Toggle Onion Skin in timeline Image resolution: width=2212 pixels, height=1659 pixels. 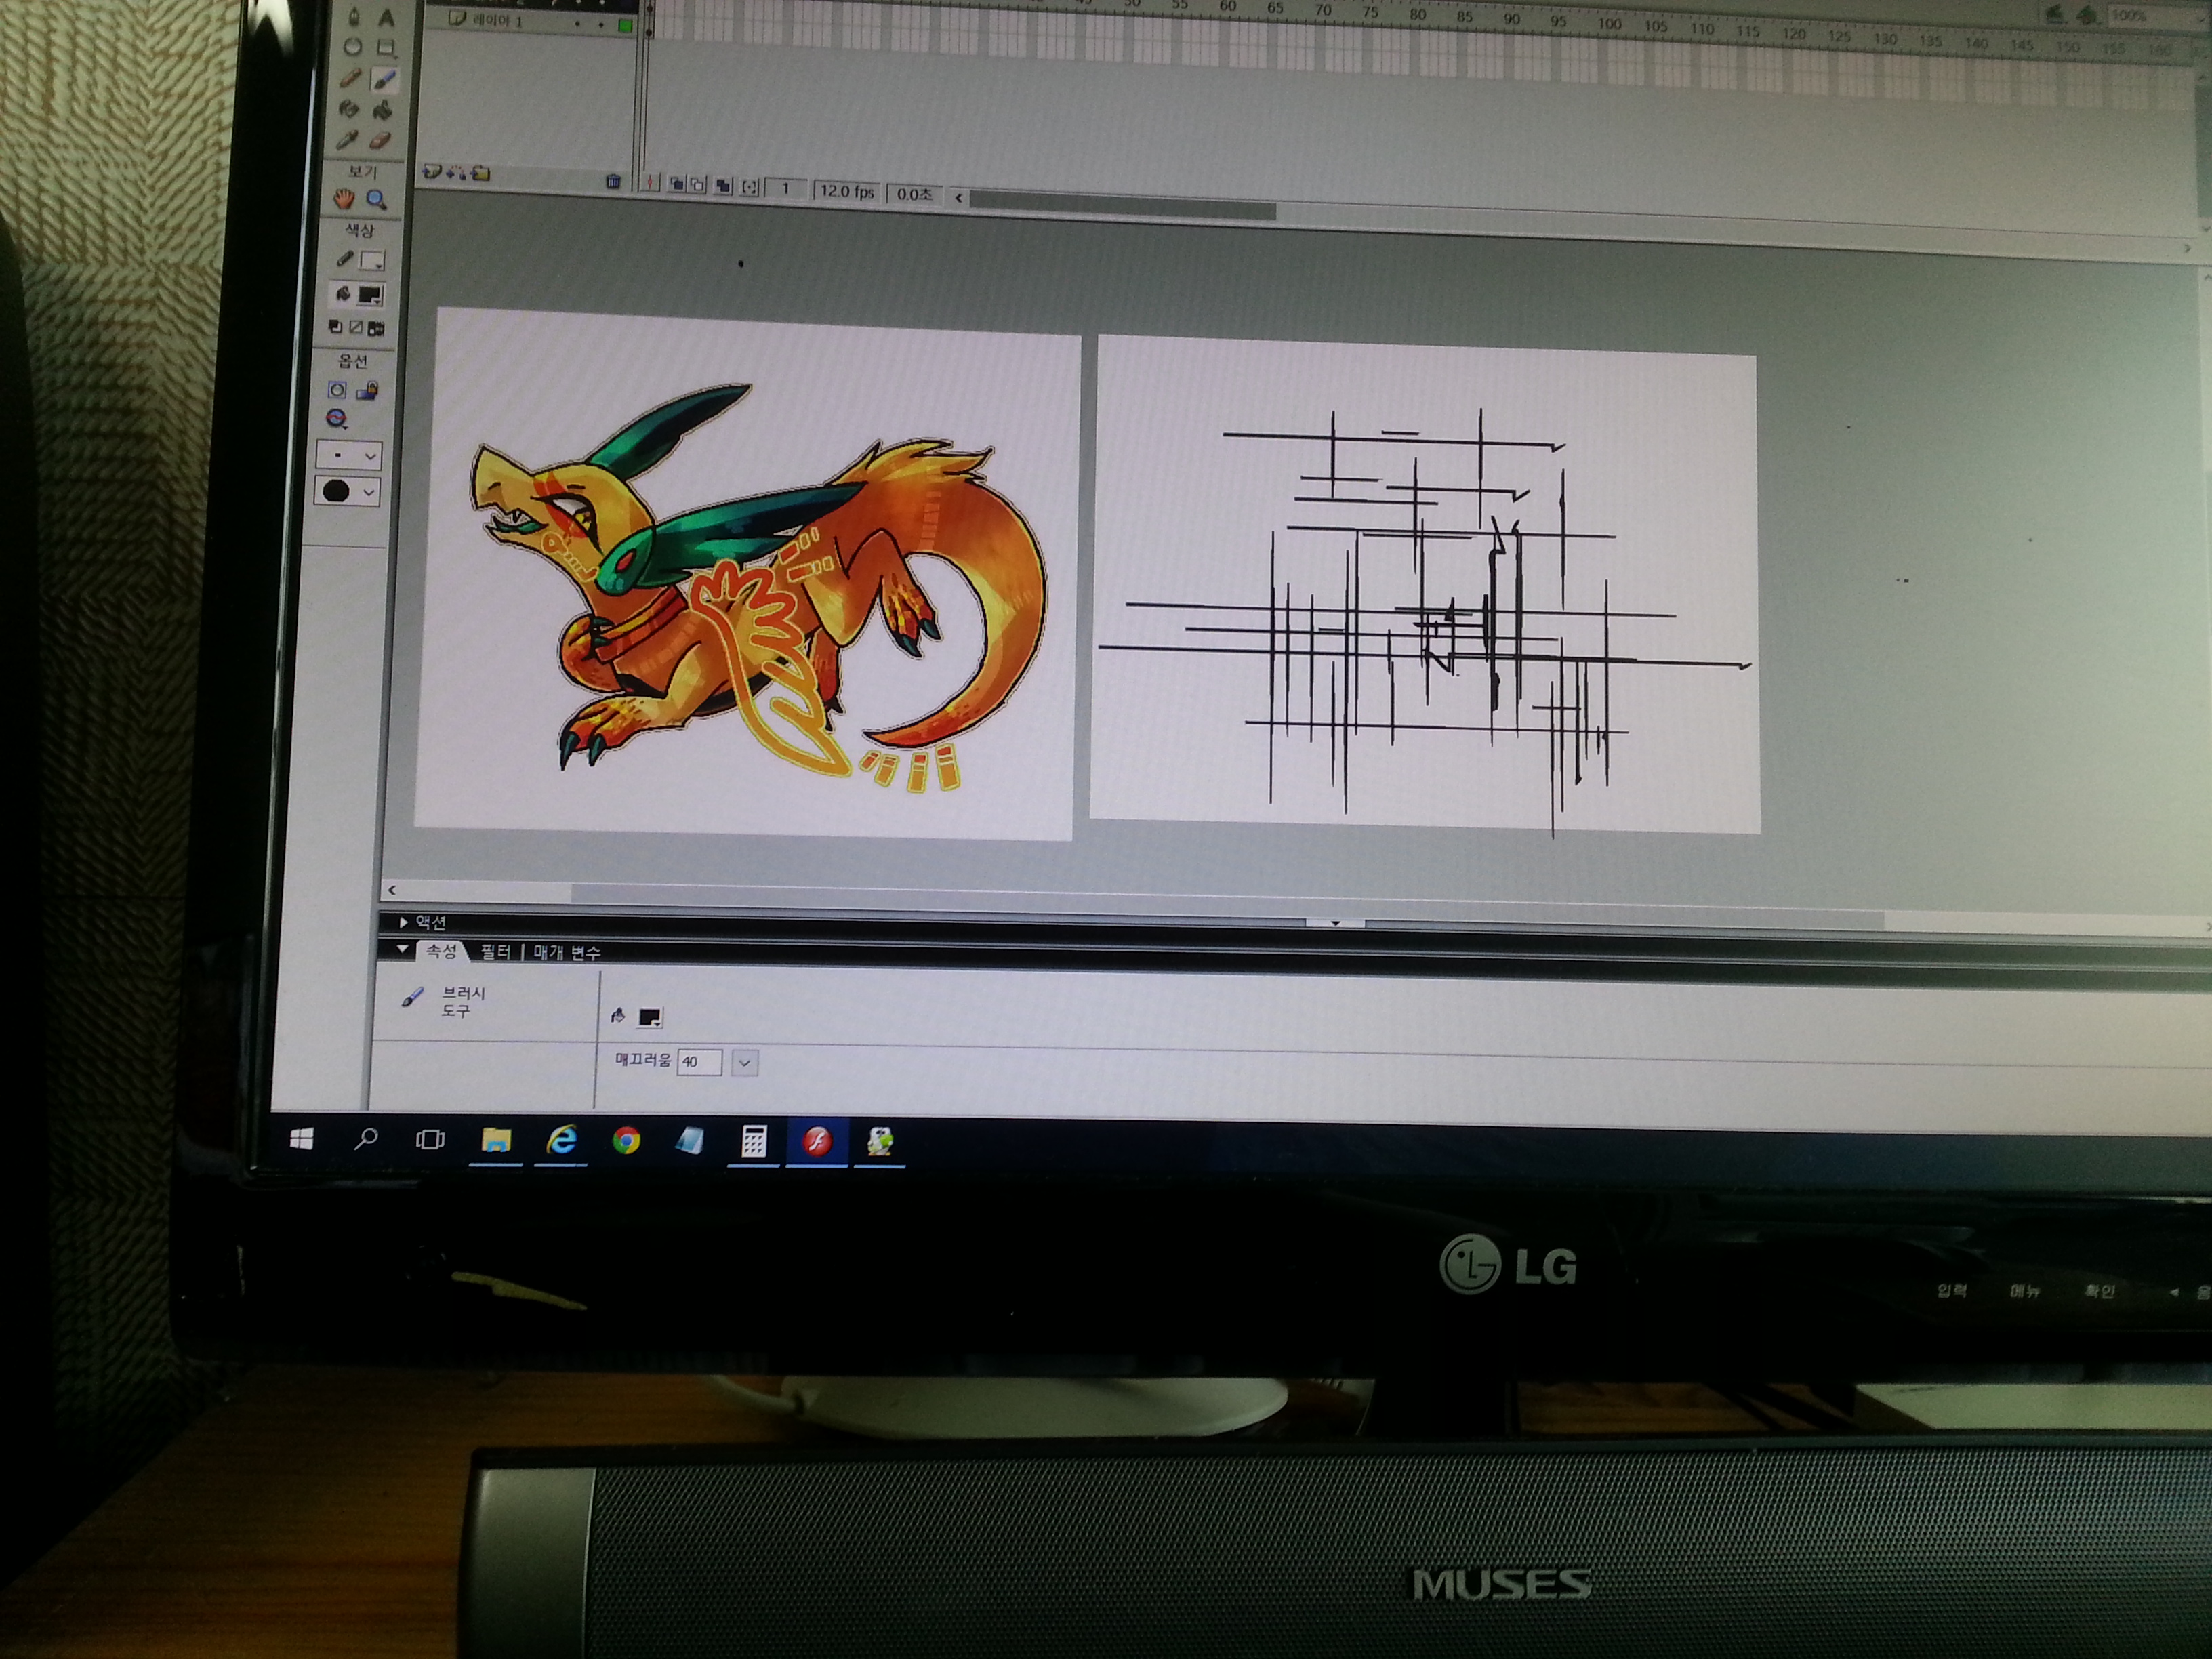pyautogui.click(x=677, y=184)
